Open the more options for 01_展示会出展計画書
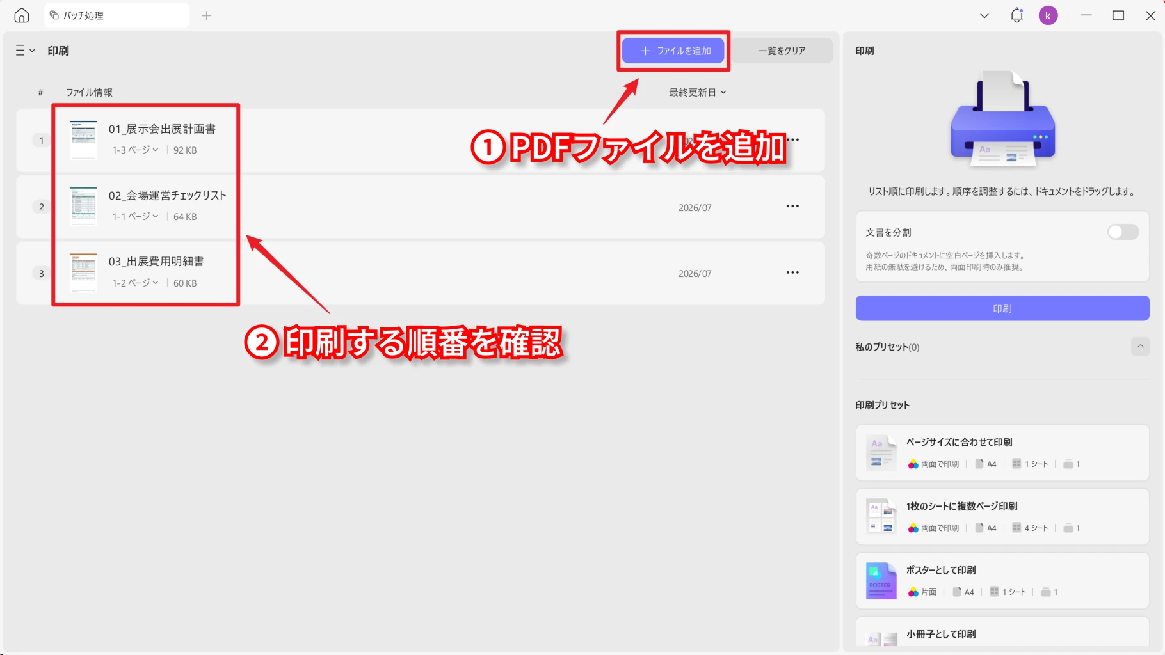The height and width of the screenshot is (655, 1165). pyautogui.click(x=794, y=139)
